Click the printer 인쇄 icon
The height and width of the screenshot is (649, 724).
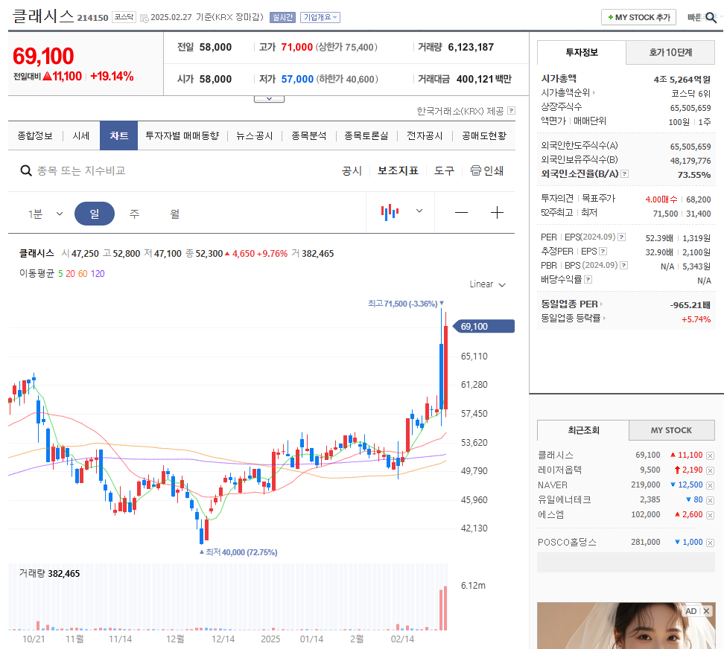pyautogui.click(x=475, y=170)
